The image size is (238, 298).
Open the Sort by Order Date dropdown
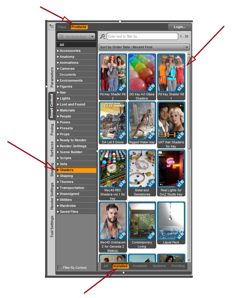pos(145,47)
